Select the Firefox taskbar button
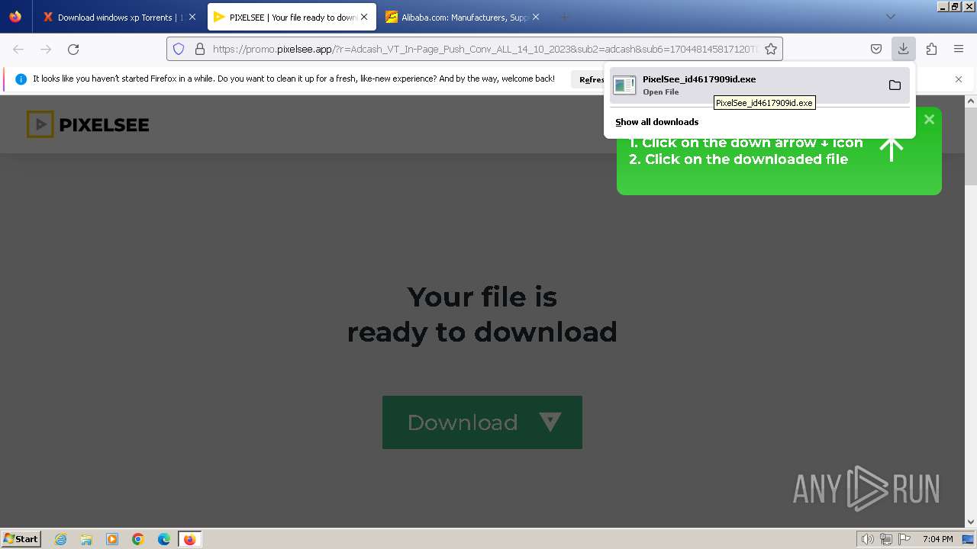The image size is (977, 549). click(189, 539)
